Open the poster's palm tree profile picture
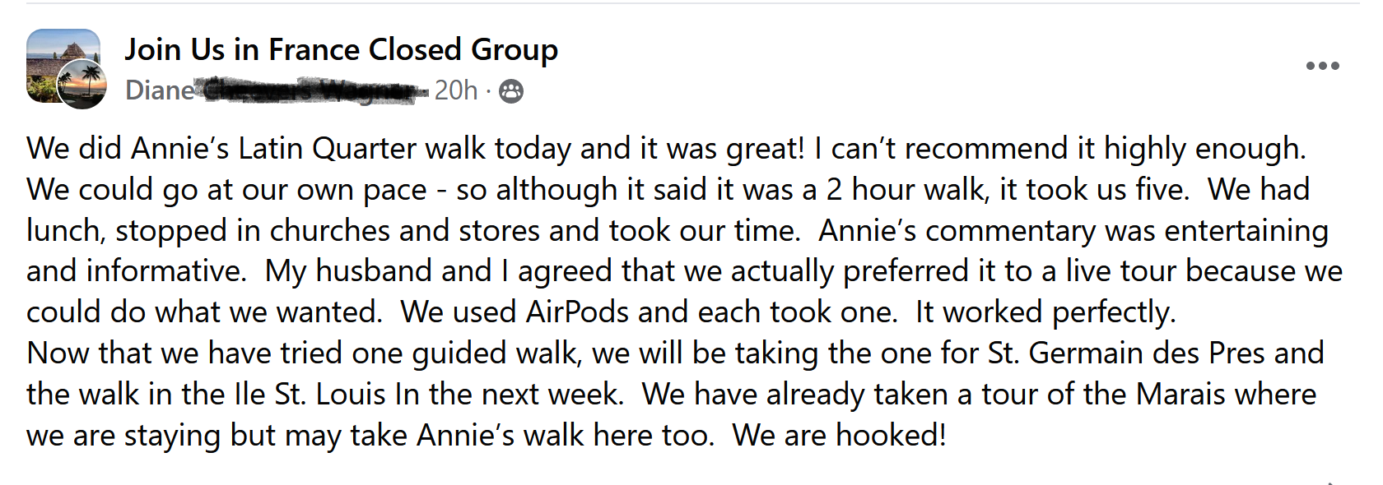Viewport: 1383px width, 485px height. (x=81, y=85)
